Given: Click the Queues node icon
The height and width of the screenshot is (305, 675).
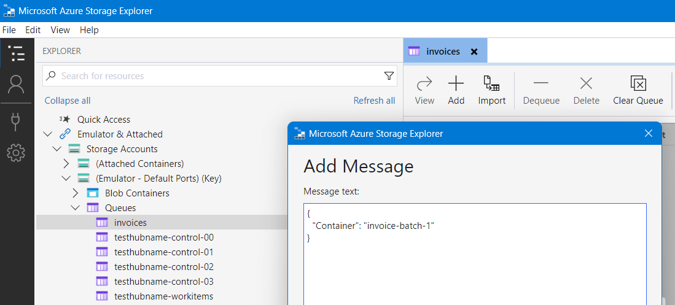Looking at the screenshot, I should 93,208.
